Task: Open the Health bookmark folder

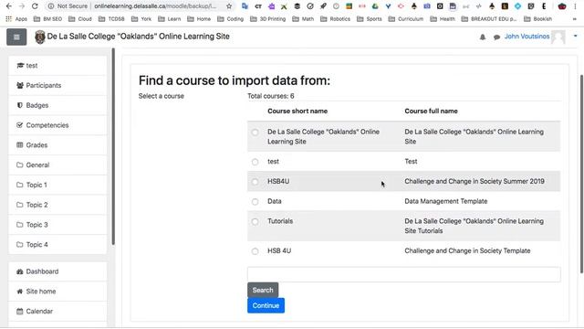Action: point(443,18)
